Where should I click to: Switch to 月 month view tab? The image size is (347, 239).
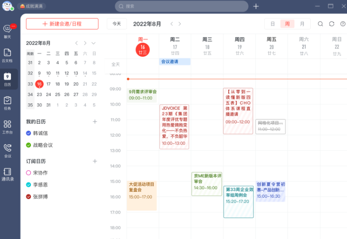[x=302, y=24]
